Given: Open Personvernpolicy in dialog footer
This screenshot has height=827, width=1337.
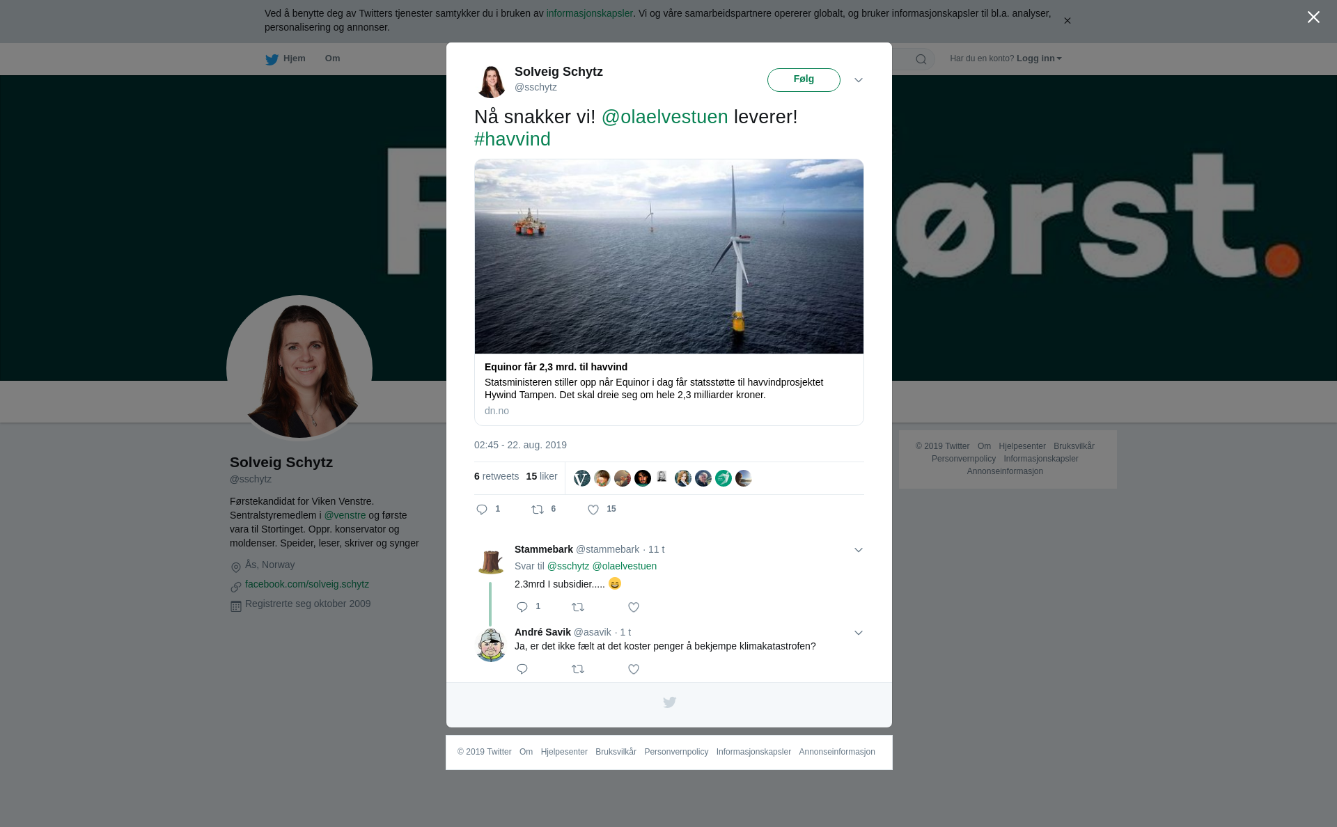Looking at the screenshot, I should (x=676, y=752).
